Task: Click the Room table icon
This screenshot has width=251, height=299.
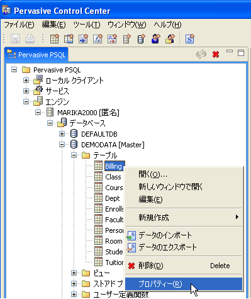Action: (x=98, y=240)
